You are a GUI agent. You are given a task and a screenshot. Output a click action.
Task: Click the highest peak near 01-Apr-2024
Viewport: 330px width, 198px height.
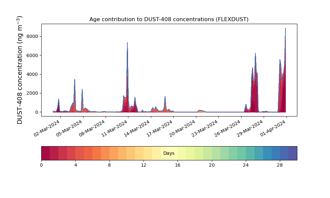pyautogui.click(x=285, y=28)
